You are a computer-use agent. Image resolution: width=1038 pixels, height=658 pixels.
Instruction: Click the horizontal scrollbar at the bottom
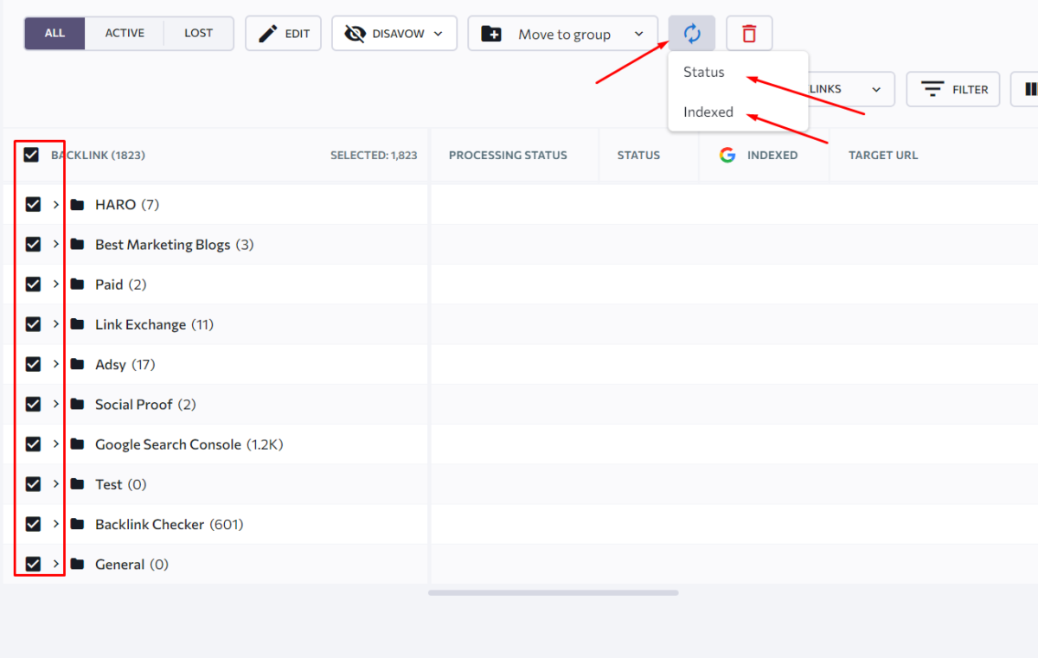[554, 592]
